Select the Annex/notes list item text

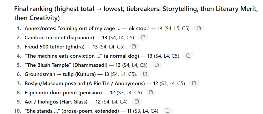pyautogui.click(x=108, y=28)
